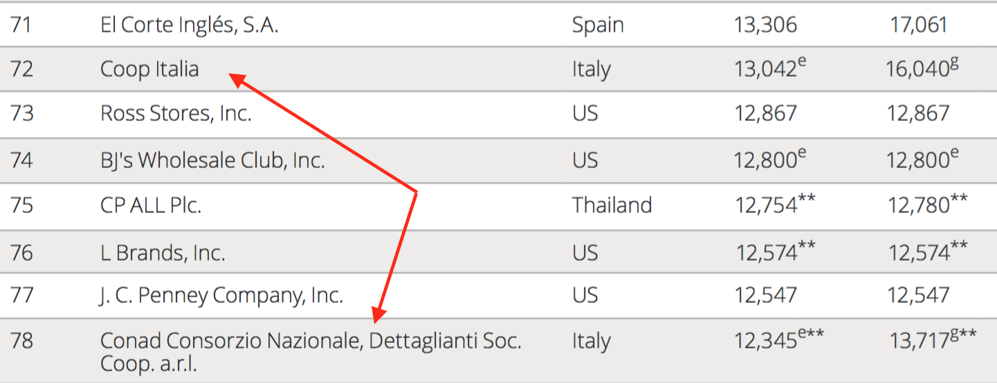Click rank number 71
This screenshot has width=997, height=383.
pyautogui.click(x=21, y=26)
